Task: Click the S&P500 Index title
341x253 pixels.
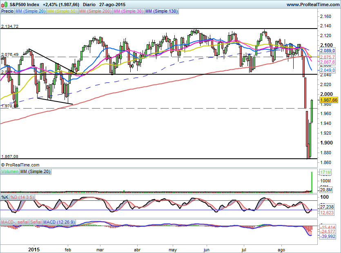Action: (x=25, y=4)
